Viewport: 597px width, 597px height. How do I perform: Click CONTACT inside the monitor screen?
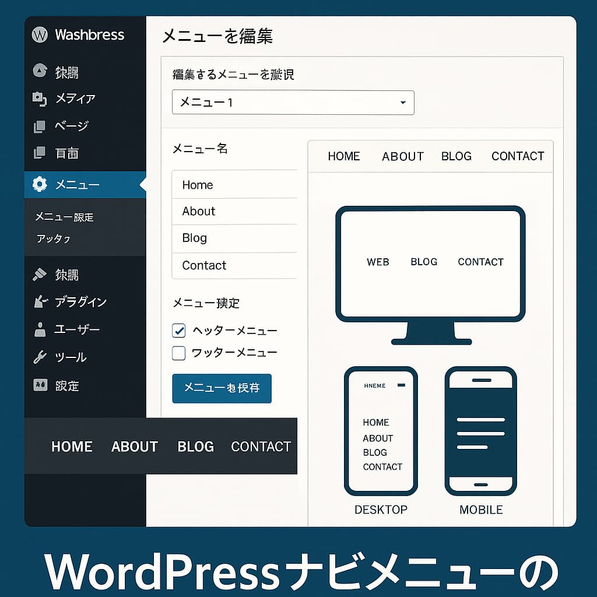click(x=480, y=262)
